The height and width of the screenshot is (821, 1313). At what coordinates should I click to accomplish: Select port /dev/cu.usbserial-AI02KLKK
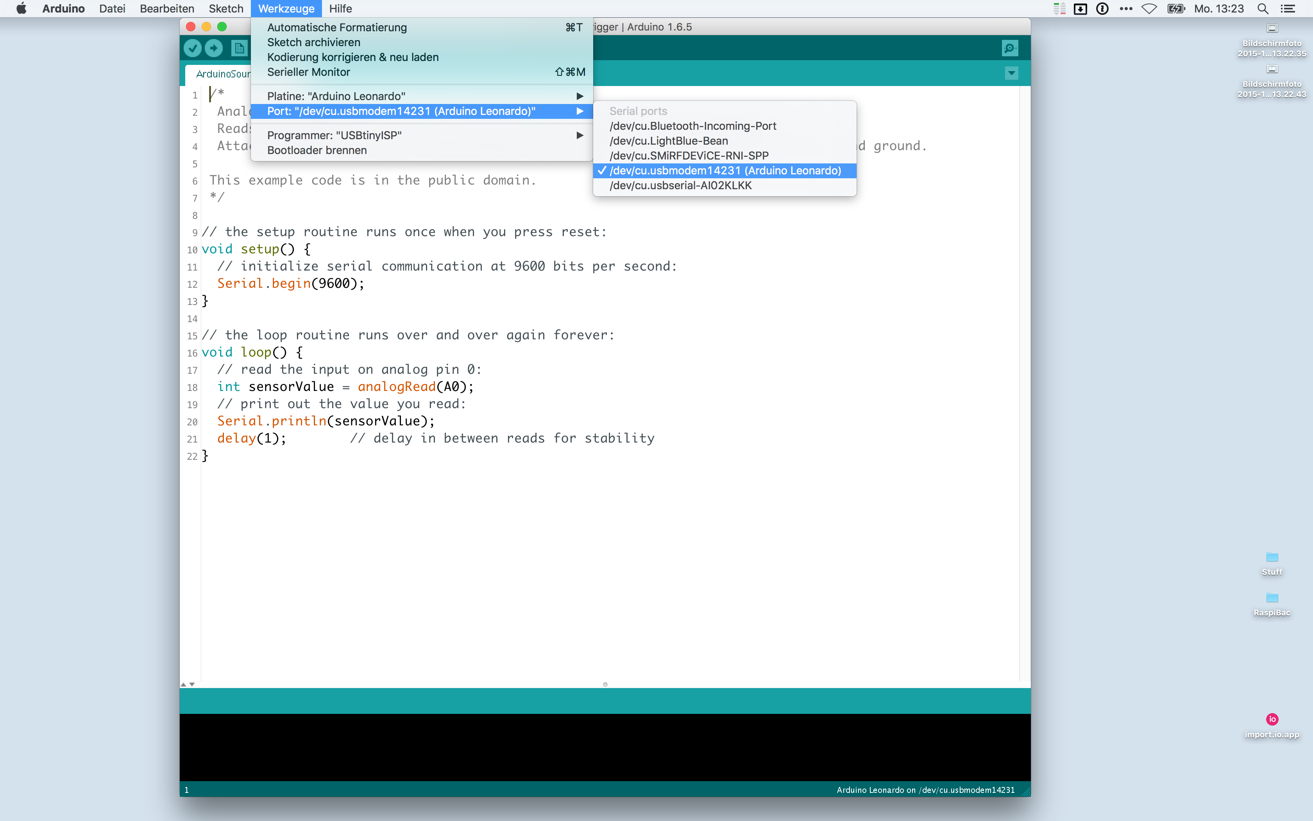click(x=680, y=186)
